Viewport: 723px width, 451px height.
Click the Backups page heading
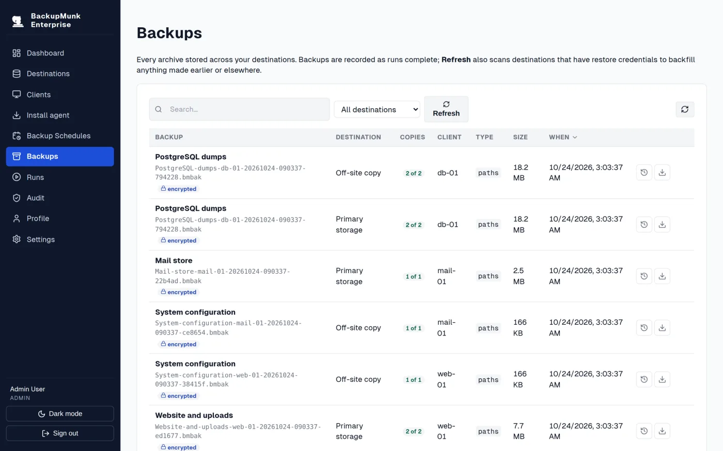pyautogui.click(x=169, y=33)
